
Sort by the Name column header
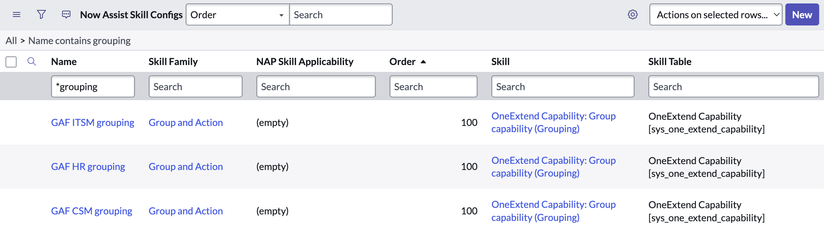click(x=64, y=62)
